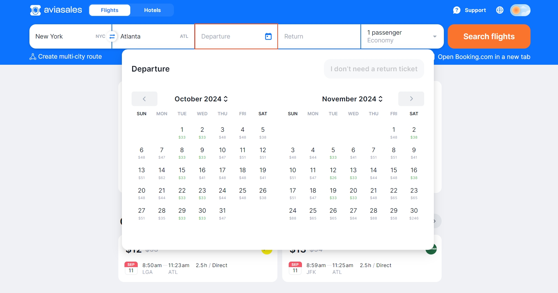Image resolution: width=558 pixels, height=293 pixels.
Task: Click the Return date field
Action: (319, 37)
